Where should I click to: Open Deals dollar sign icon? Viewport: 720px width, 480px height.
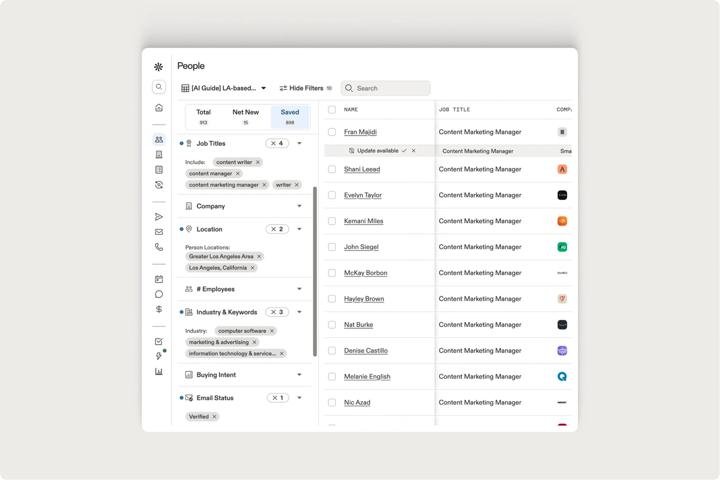(x=158, y=309)
